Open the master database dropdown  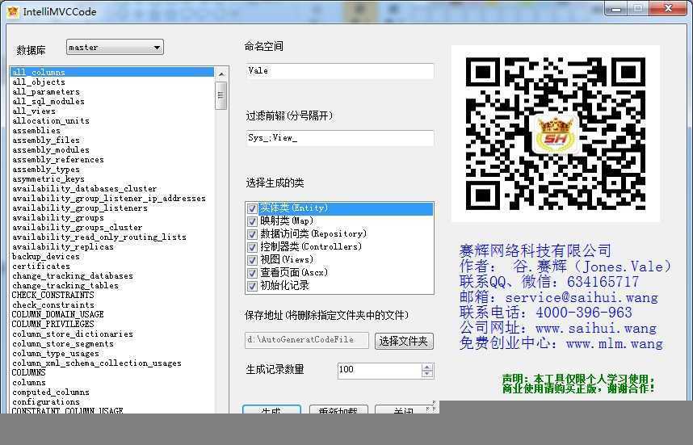pos(115,48)
